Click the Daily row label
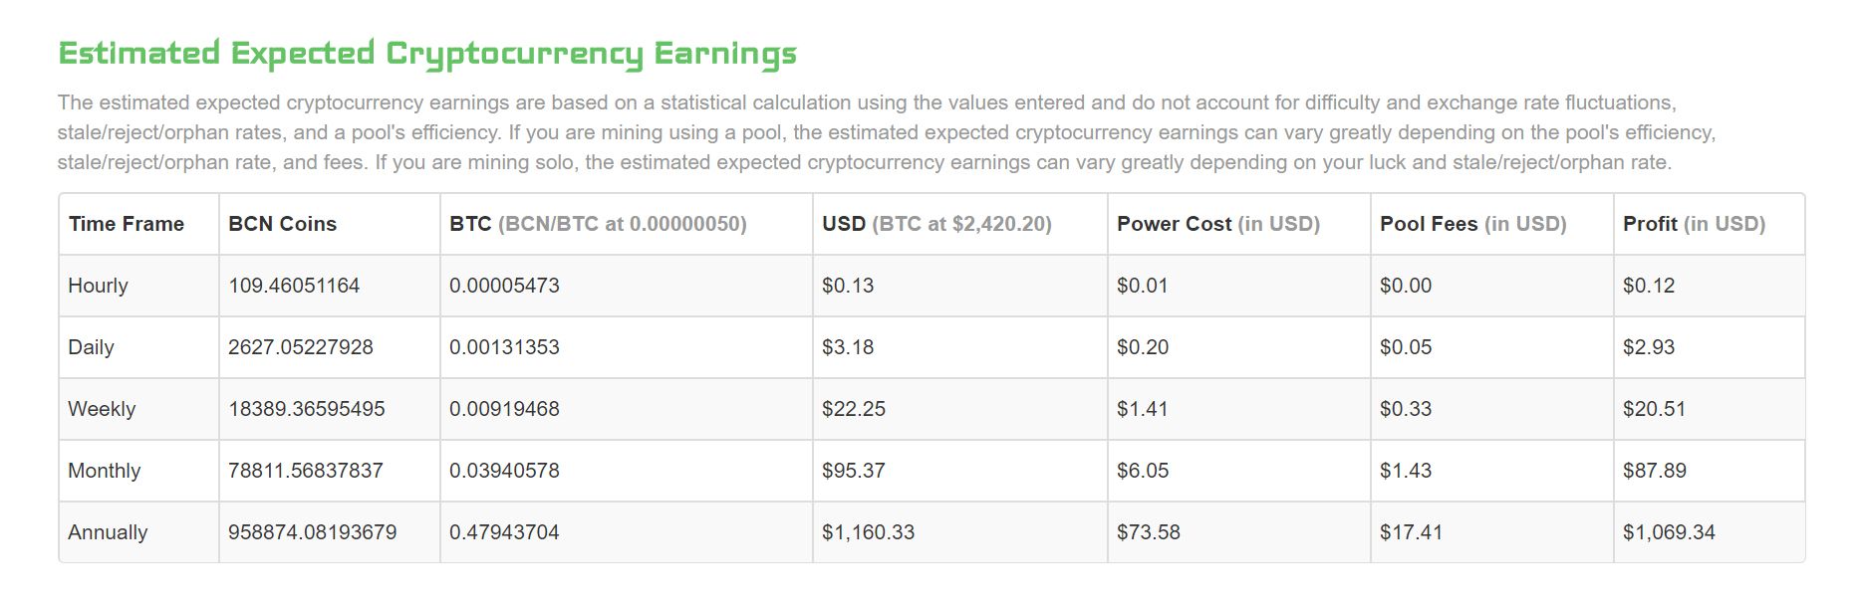This screenshot has width=1860, height=606. 92,347
